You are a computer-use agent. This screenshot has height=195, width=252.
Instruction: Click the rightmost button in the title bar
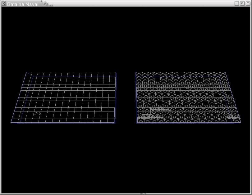tap(248, 4)
